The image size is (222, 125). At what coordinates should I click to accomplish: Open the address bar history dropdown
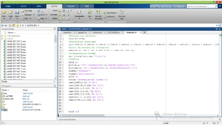click(x=217, y=26)
